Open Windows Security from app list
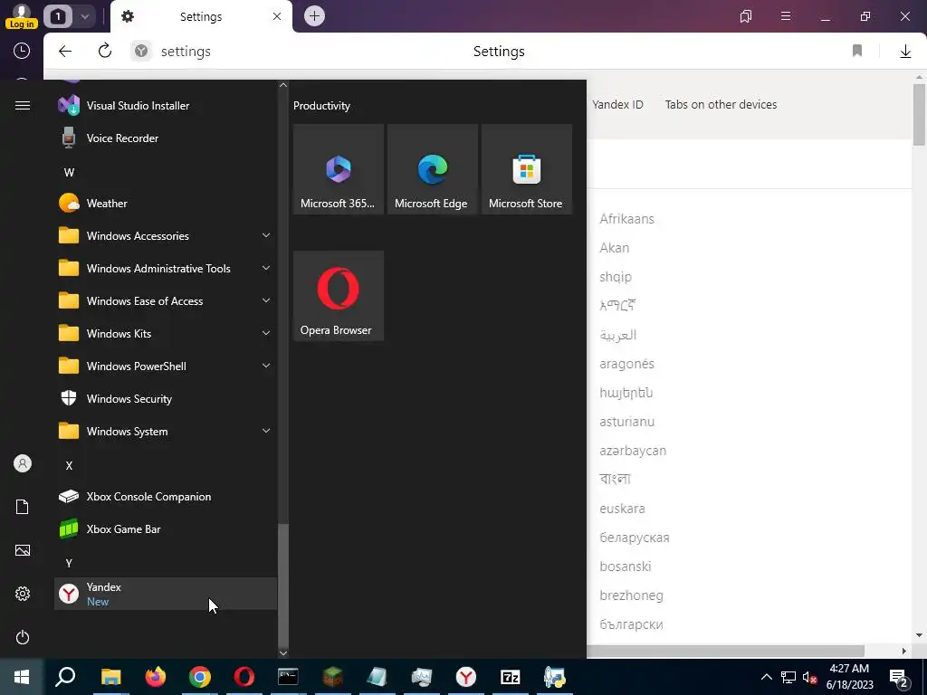 tap(166, 399)
